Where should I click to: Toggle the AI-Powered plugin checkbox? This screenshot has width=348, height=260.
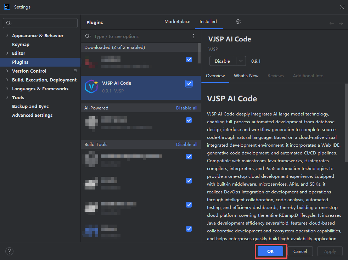pos(189,120)
